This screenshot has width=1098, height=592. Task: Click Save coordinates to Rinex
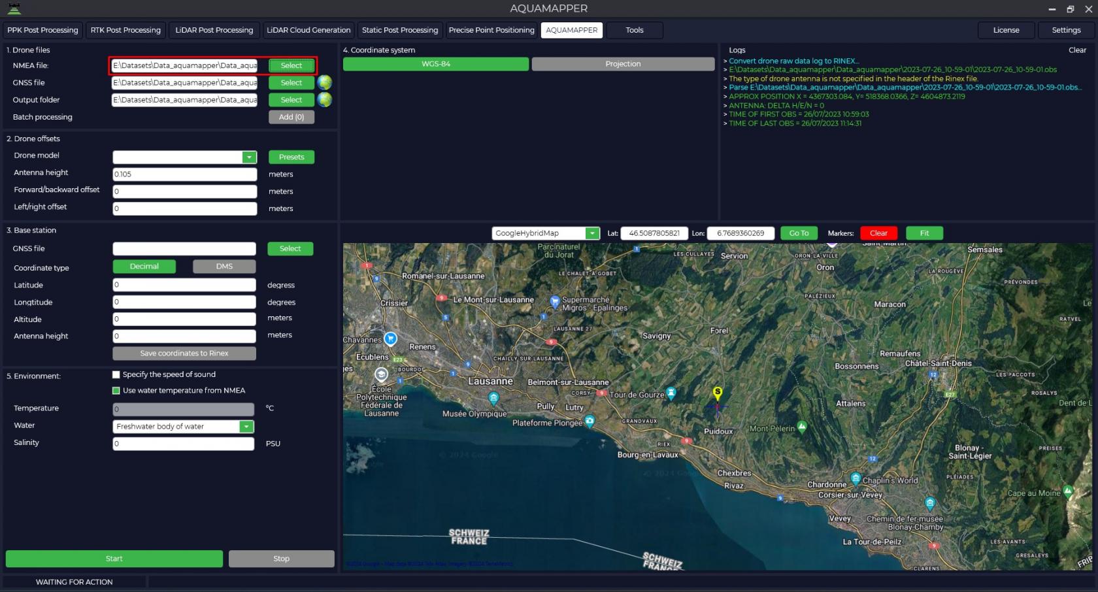point(184,354)
